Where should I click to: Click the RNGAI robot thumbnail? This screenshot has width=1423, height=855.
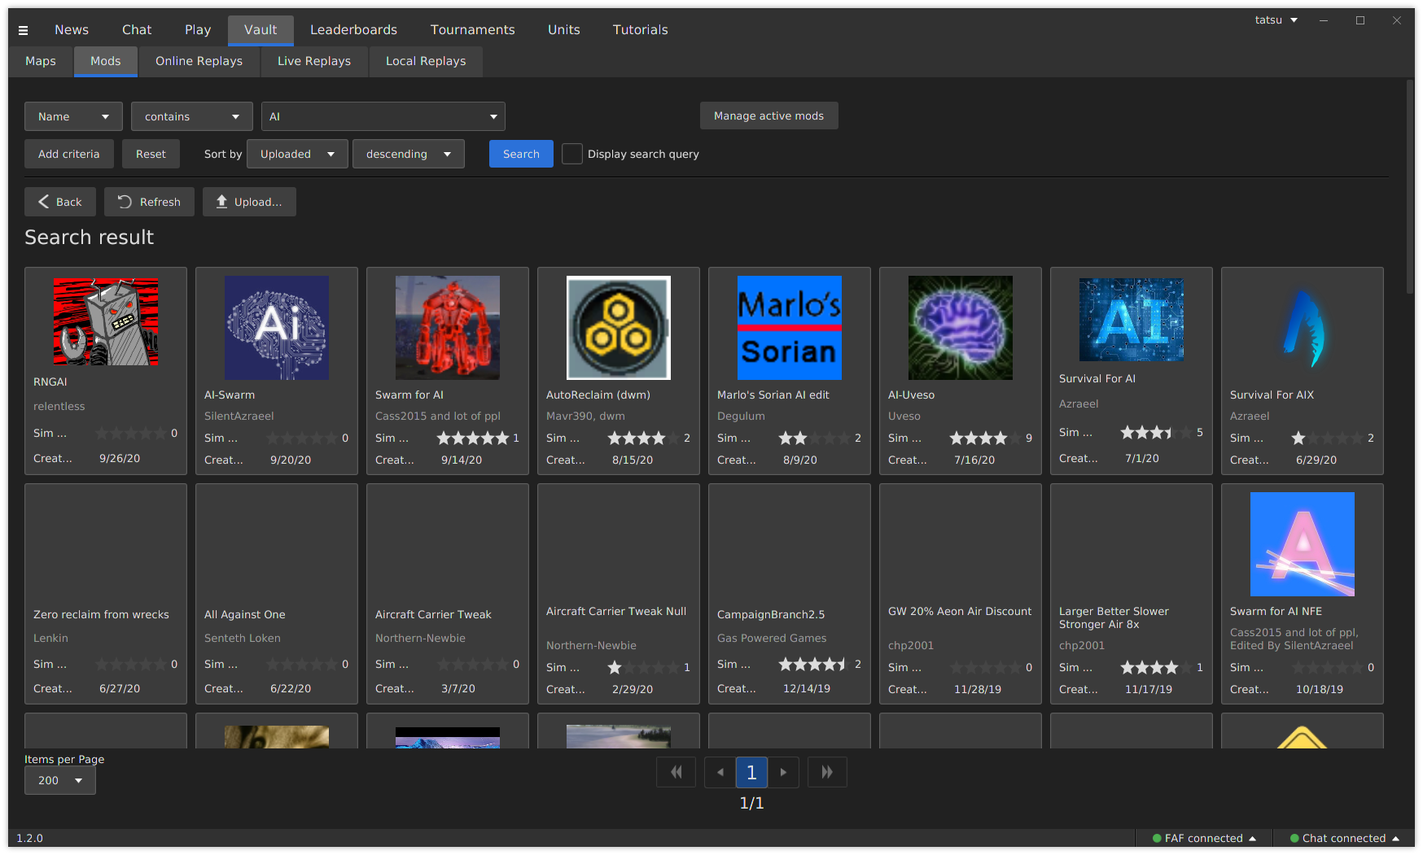coord(106,321)
